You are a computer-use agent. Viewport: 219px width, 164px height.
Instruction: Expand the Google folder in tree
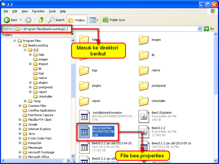(x=20, y=124)
